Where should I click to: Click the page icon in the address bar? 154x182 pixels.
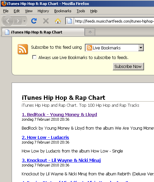coord(70,21)
